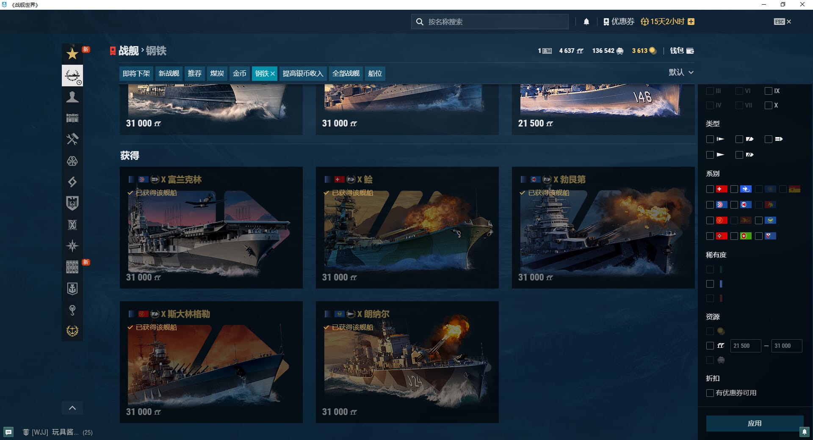Viewport: 813px width, 440px height.
Task: Switch to the 煤炭 tab
Action: 217,74
